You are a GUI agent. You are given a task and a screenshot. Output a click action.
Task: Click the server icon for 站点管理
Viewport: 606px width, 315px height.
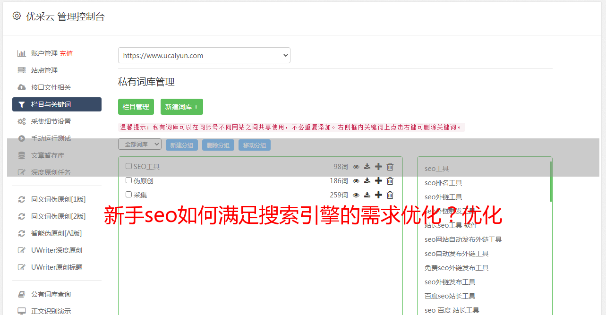coord(22,70)
